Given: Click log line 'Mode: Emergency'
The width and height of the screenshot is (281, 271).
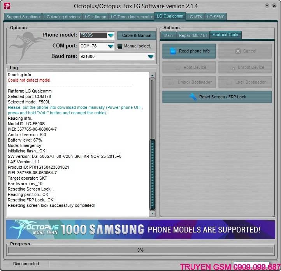Looking at the screenshot, I should (x=25, y=145).
